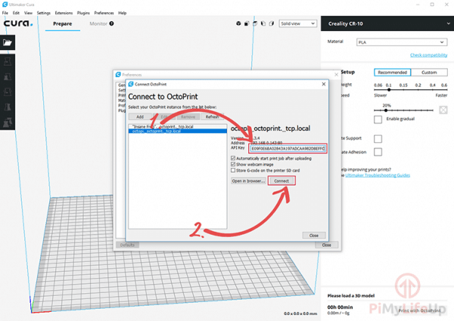This screenshot has width=454, height=321.
Task: Switch to the Prepare tab
Action: point(63,23)
